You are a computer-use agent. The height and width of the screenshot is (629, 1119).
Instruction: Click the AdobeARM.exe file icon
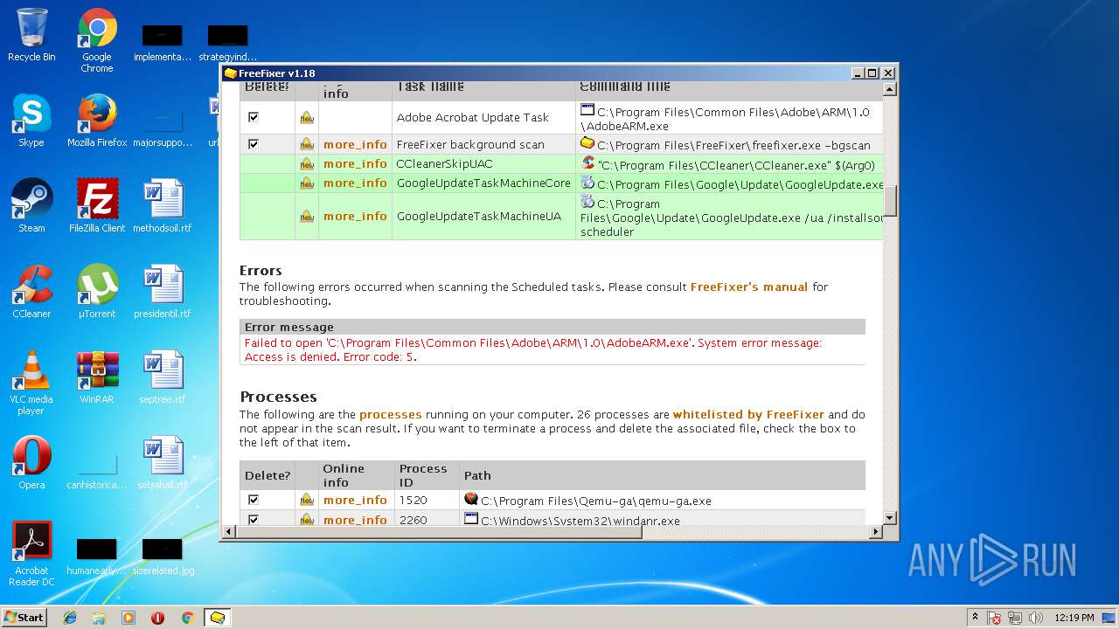point(587,110)
